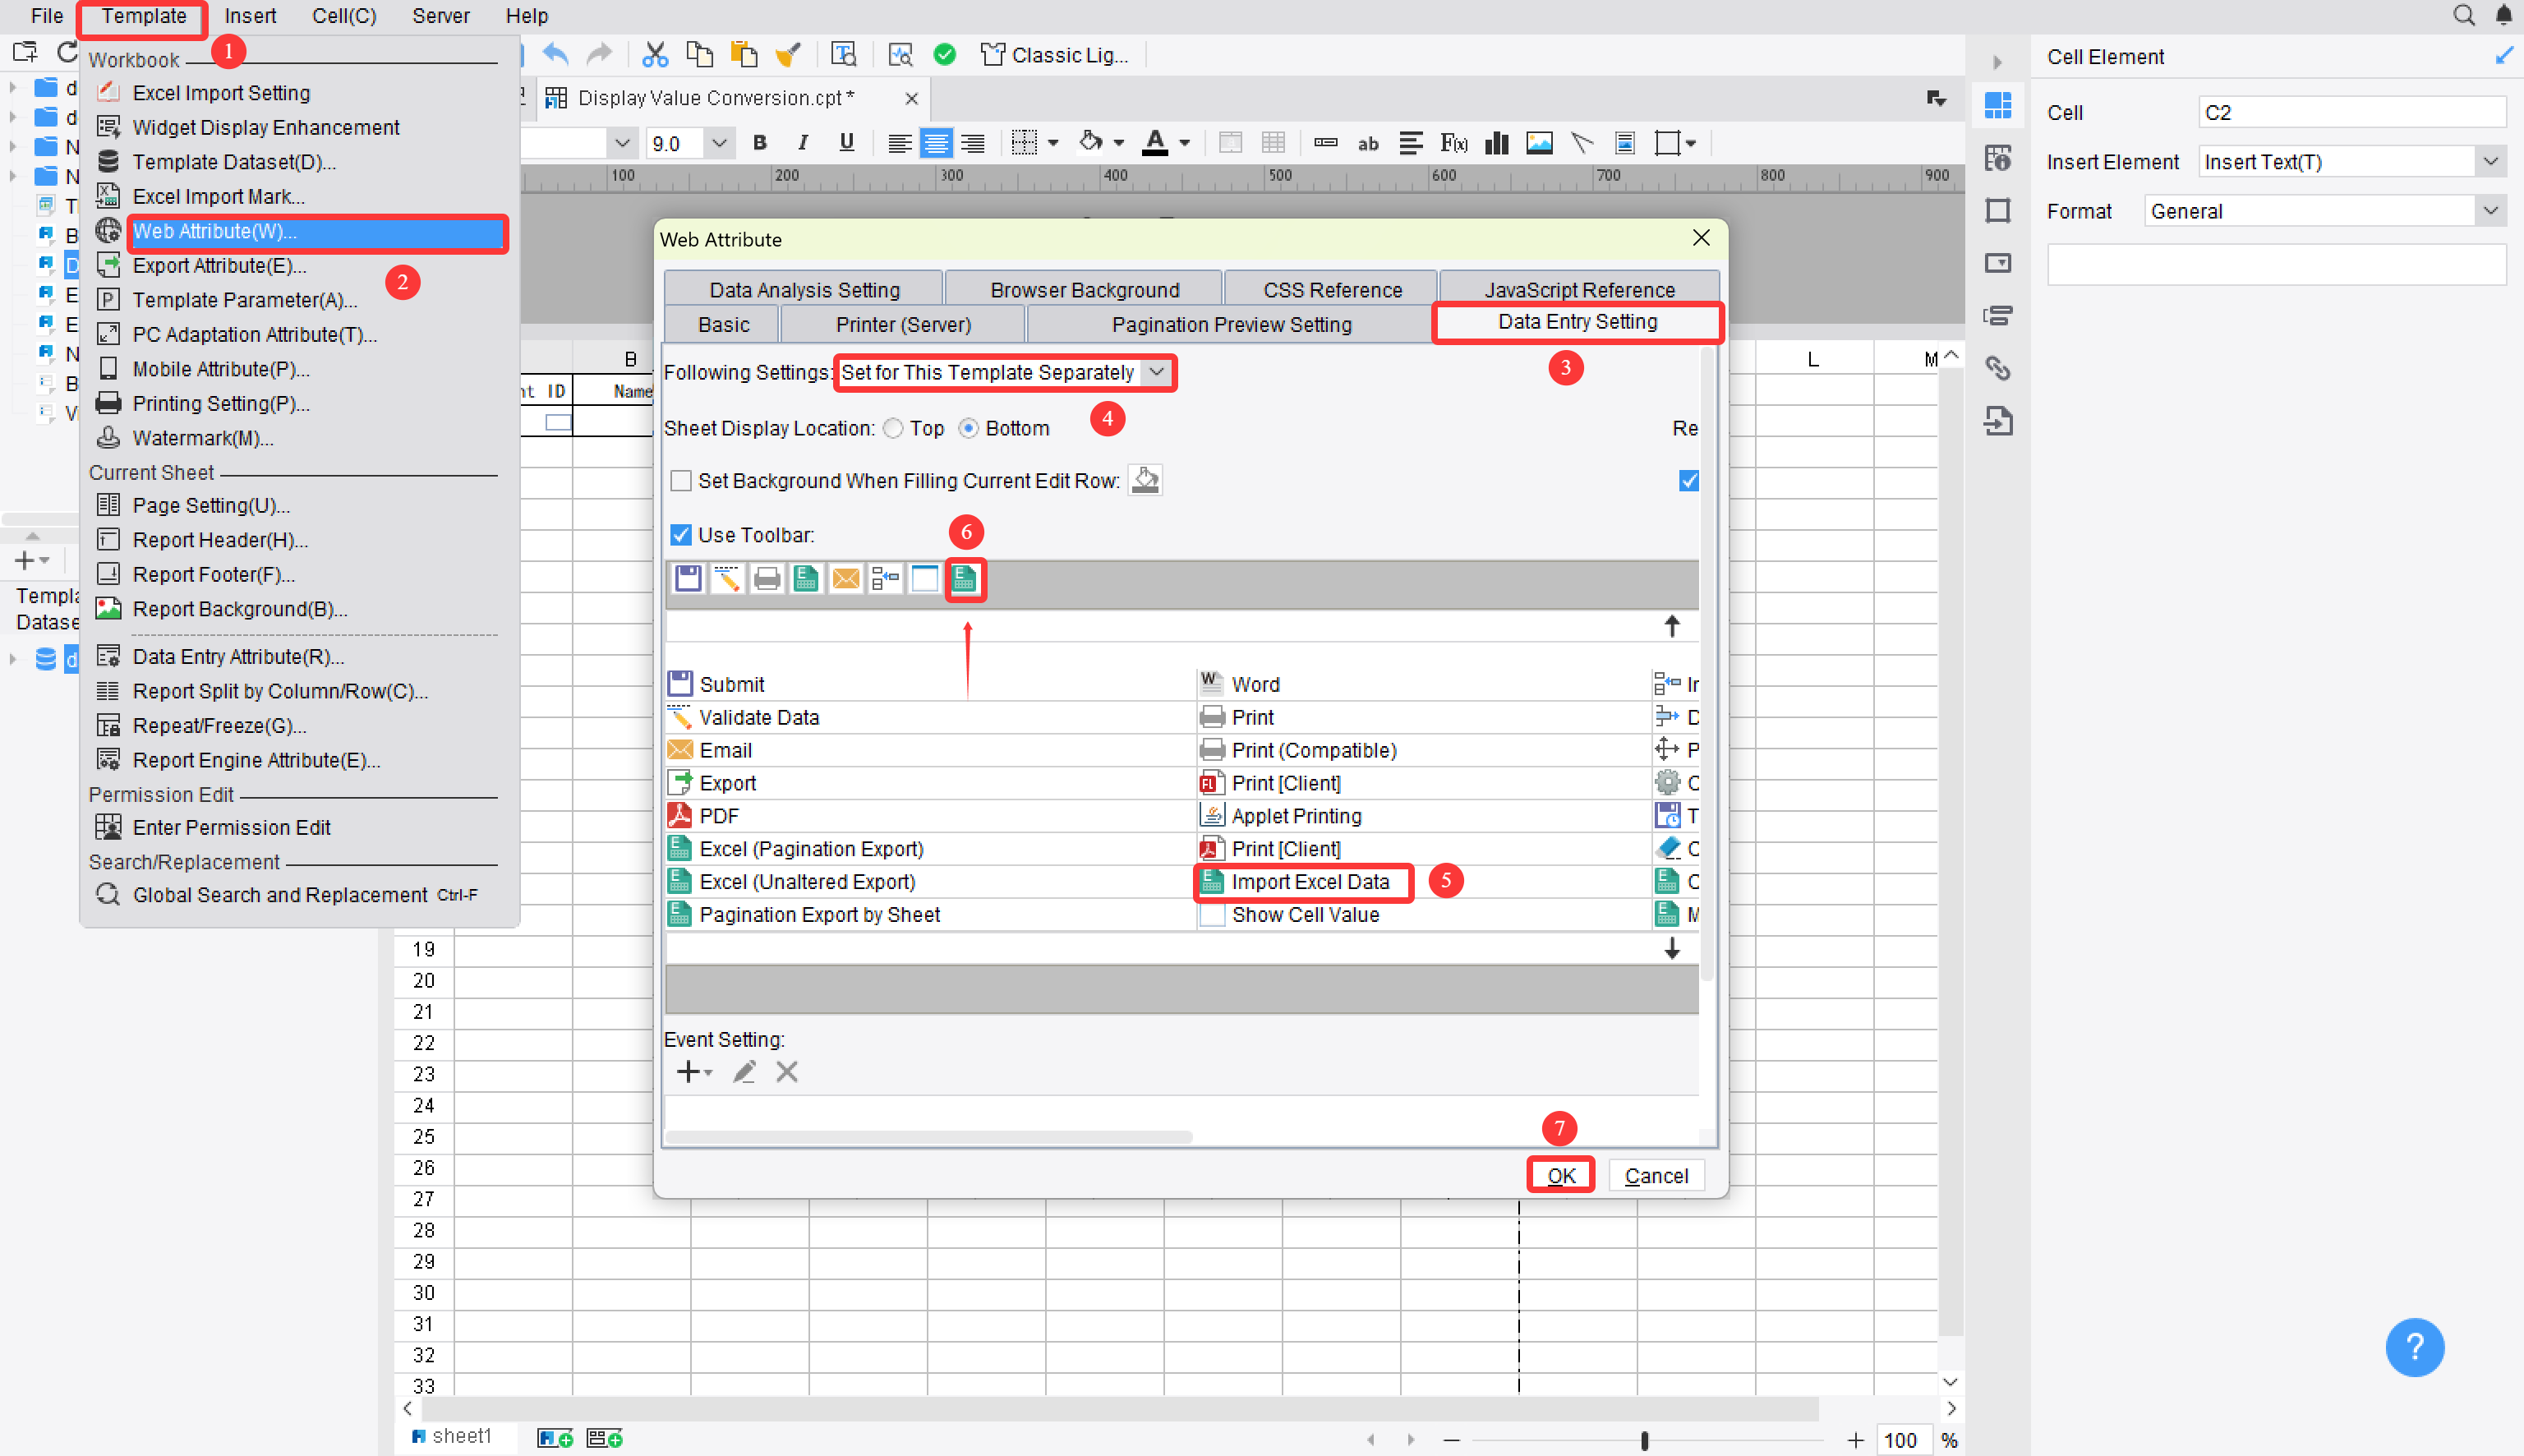2524x1456 pixels.
Task: Toggle Italic formatting button
Action: [803, 143]
